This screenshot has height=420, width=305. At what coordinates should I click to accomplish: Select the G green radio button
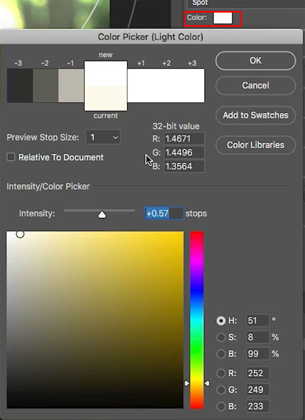click(x=221, y=390)
